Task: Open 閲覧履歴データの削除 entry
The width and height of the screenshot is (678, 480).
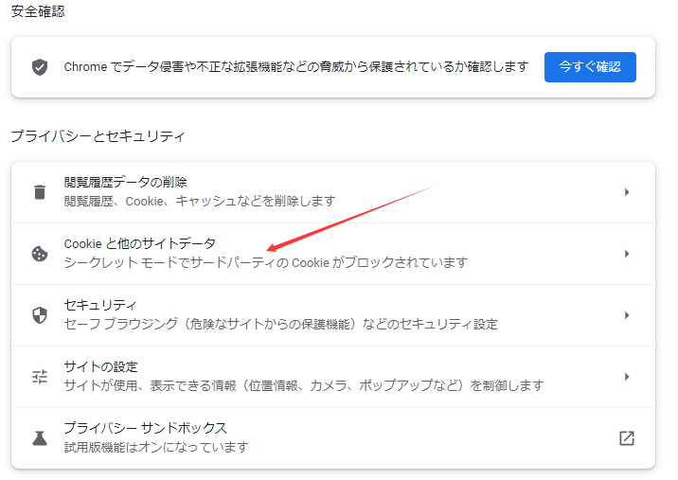Action: [x=125, y=182]
